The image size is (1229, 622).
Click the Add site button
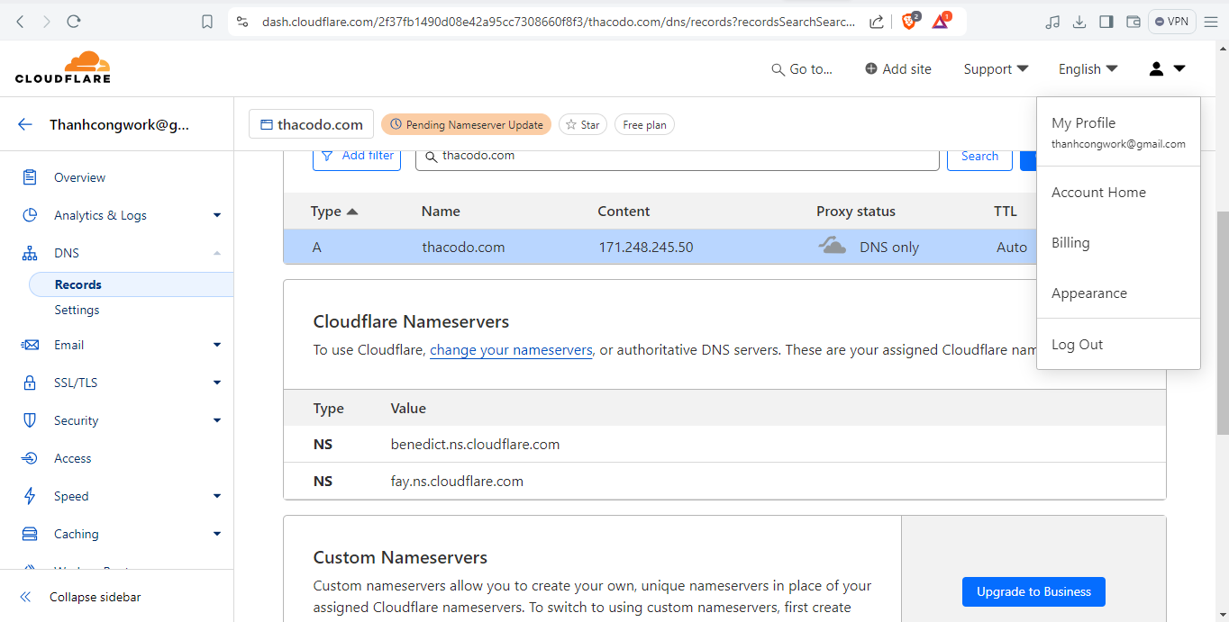[898, 69]
